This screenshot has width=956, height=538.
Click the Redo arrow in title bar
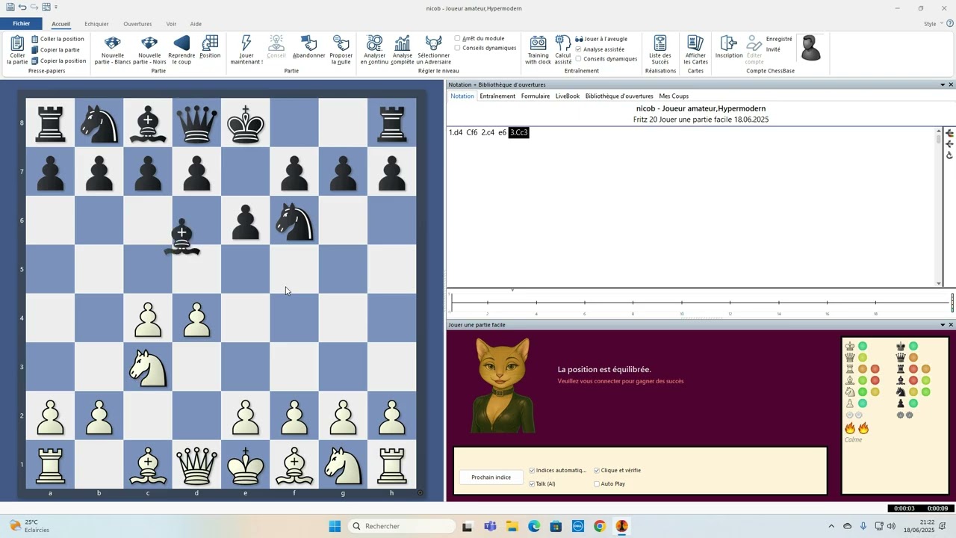tap(34, 7)
